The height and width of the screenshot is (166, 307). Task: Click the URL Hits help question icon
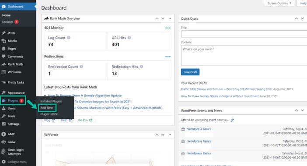[129, 38]
